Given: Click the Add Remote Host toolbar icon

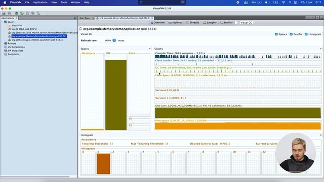Looking at the screenshot, I should (22, 13).
